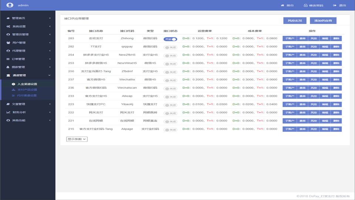Turn off the 志宏支付 interface status switch
The height and width of the screenshot is (200, 355).
170,39
